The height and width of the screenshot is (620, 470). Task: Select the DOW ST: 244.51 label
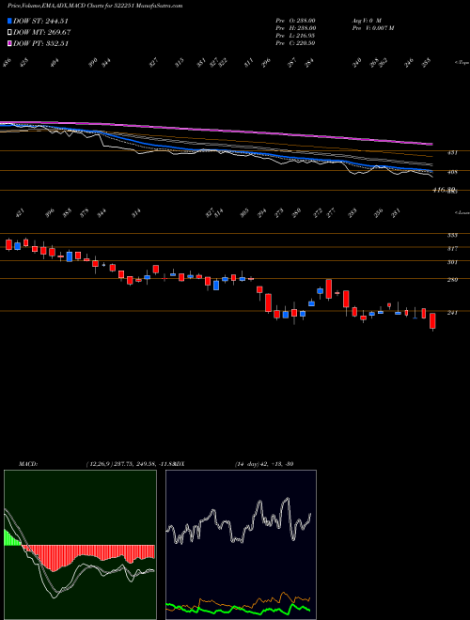point(41,21)
